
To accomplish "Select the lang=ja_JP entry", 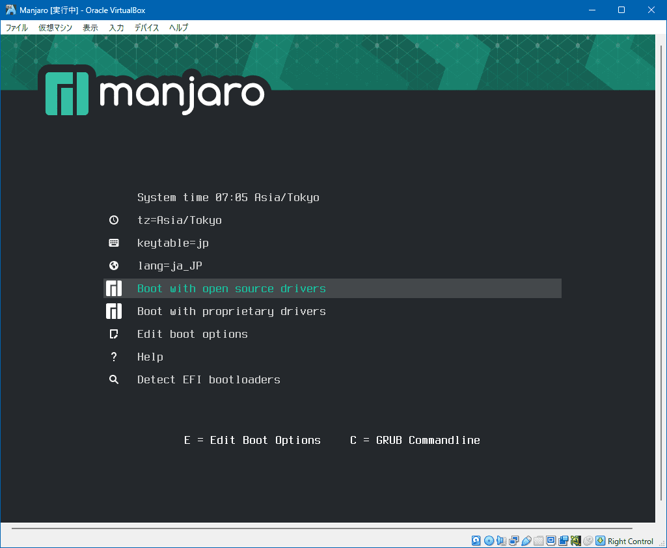I will click(169, 266).
